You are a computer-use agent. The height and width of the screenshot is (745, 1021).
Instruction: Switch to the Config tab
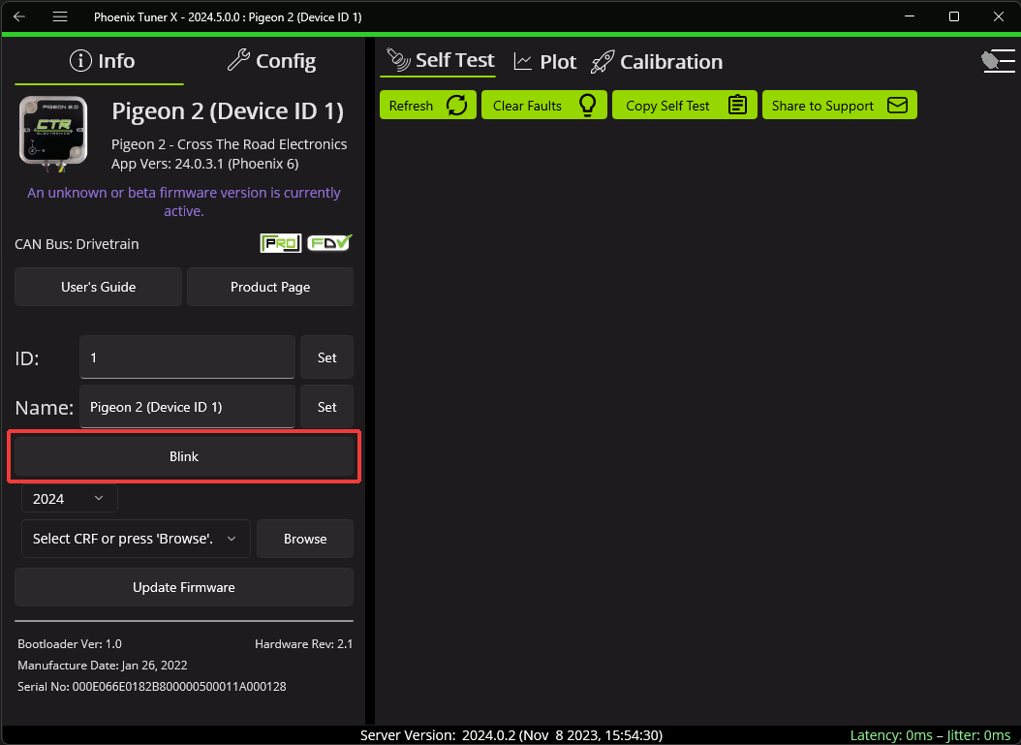[x=271, y=61]
